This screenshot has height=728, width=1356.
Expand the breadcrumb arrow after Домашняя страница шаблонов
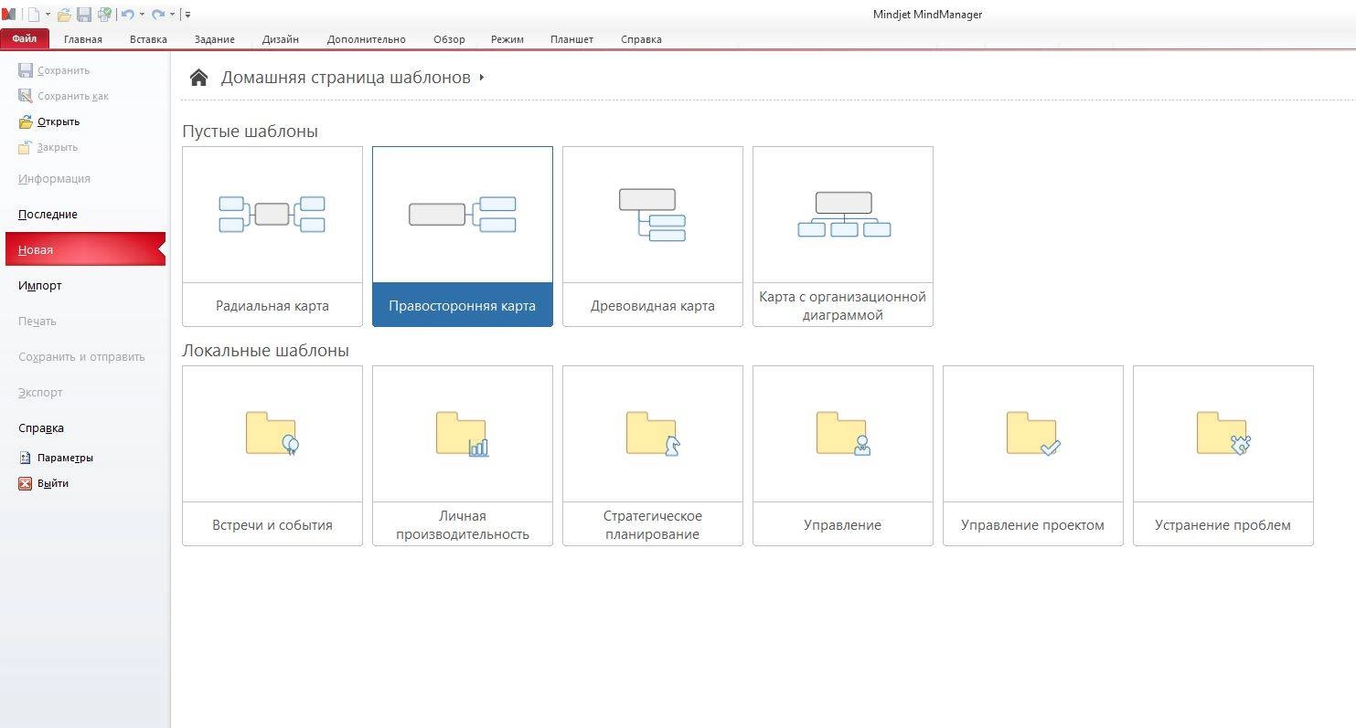click(x=482, y=78)
